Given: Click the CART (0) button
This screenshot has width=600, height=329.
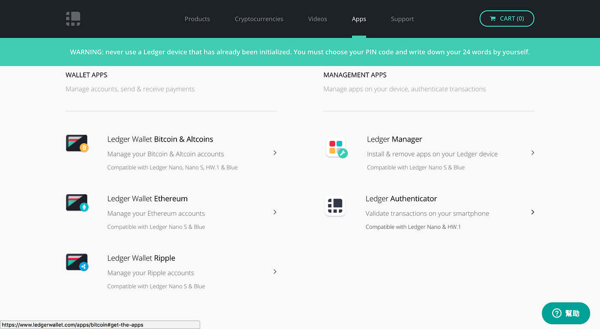Looking at the screenshot, I should 507,18.
